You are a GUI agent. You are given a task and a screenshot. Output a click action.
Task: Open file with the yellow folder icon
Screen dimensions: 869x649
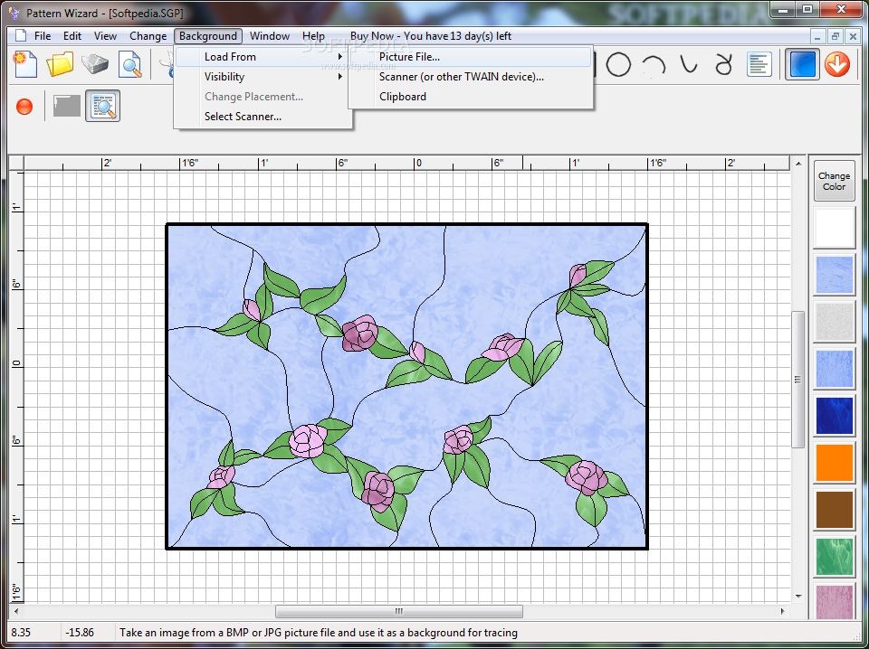(60, 64)
